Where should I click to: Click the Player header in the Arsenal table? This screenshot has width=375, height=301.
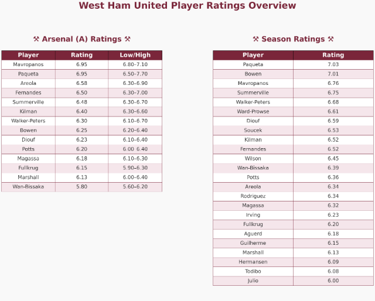click(x=28, y=55)
